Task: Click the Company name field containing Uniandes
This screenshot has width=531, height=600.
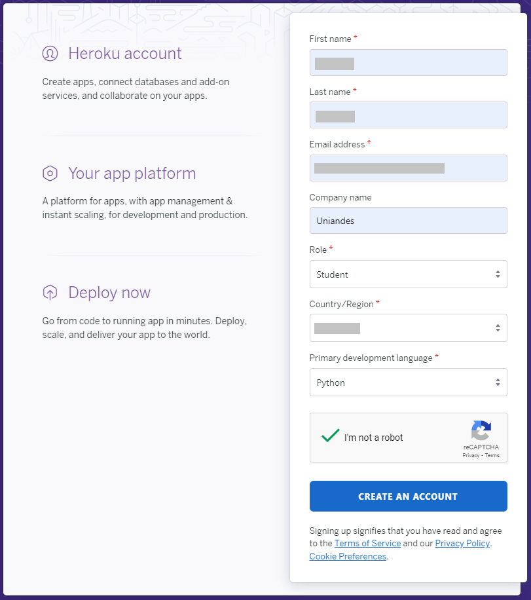Action: tap(408, 220)
